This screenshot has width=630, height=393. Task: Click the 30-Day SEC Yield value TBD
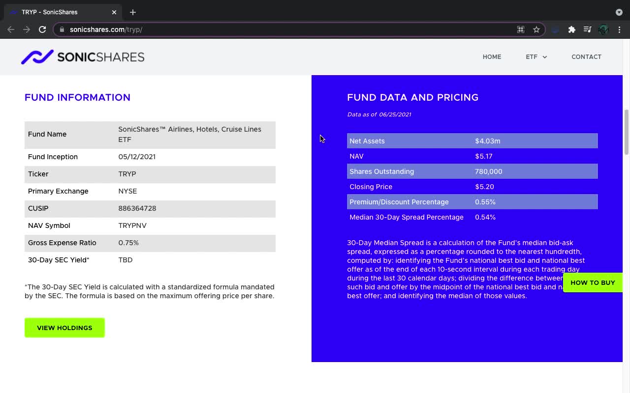tap(126, 260)
